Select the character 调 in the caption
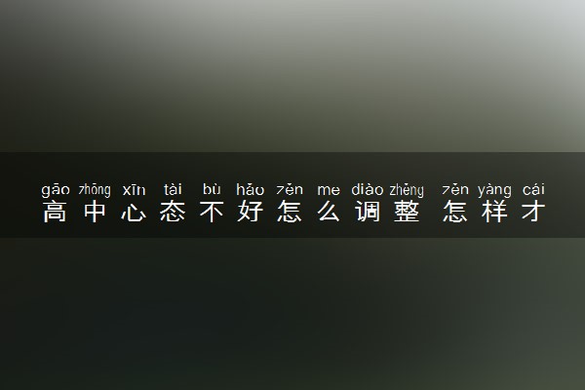Screen dimensions: 585x390 point(368,212)
